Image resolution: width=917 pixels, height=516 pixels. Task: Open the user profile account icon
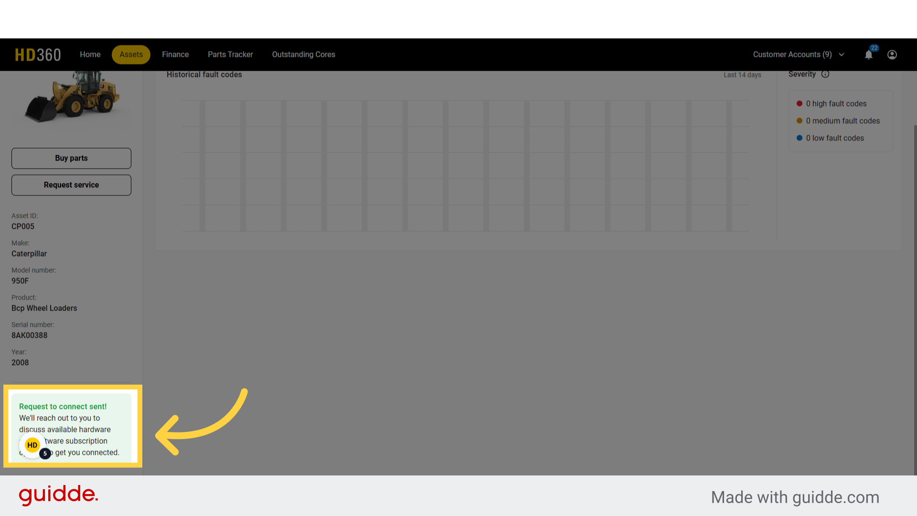pos(892,55)
